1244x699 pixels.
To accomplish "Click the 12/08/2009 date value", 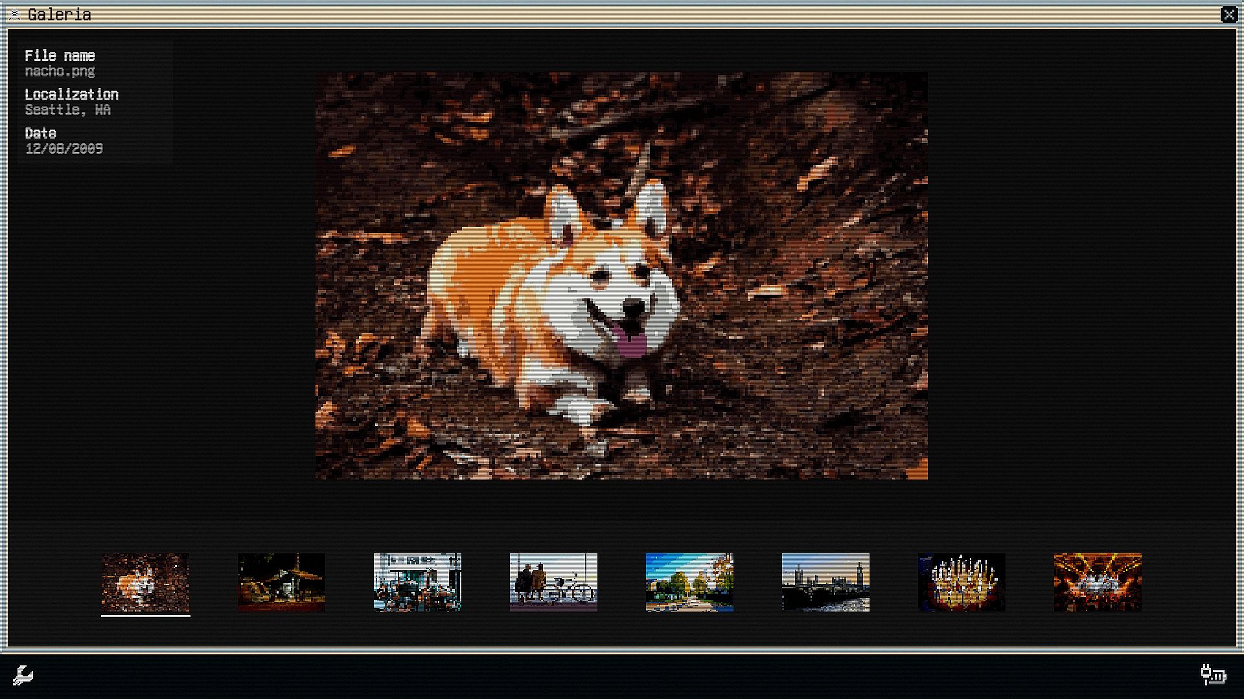I will [63, 149].
